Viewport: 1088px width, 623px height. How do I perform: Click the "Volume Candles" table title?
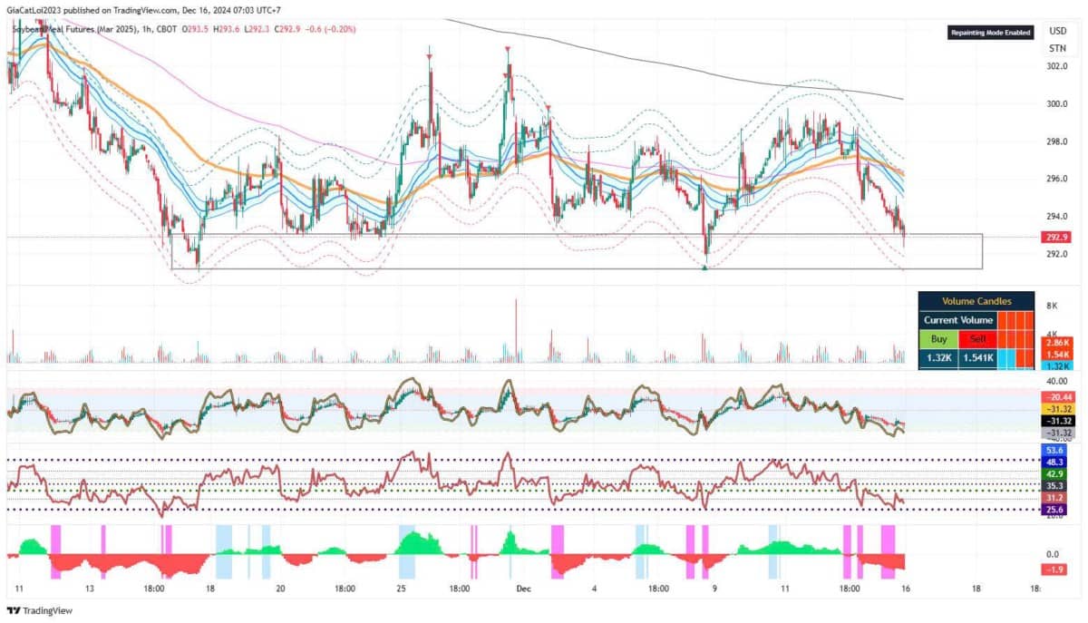pos(976,301)
